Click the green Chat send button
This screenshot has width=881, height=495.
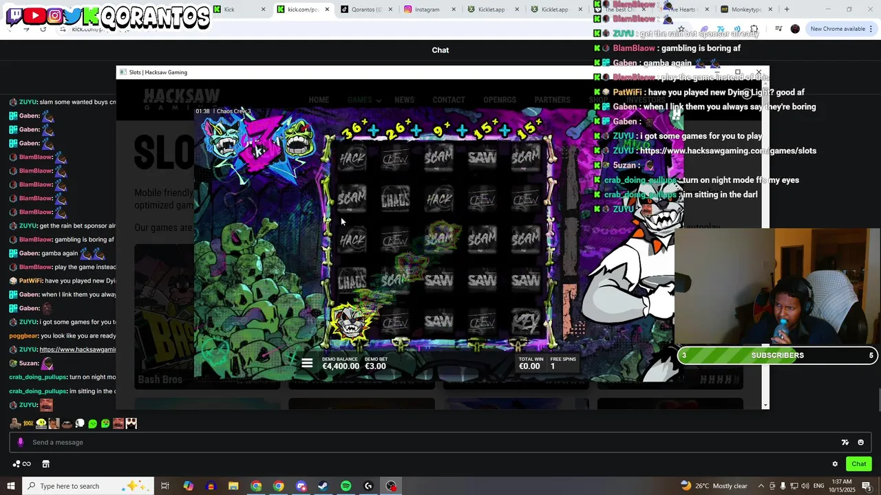click(x=858, y=464)
